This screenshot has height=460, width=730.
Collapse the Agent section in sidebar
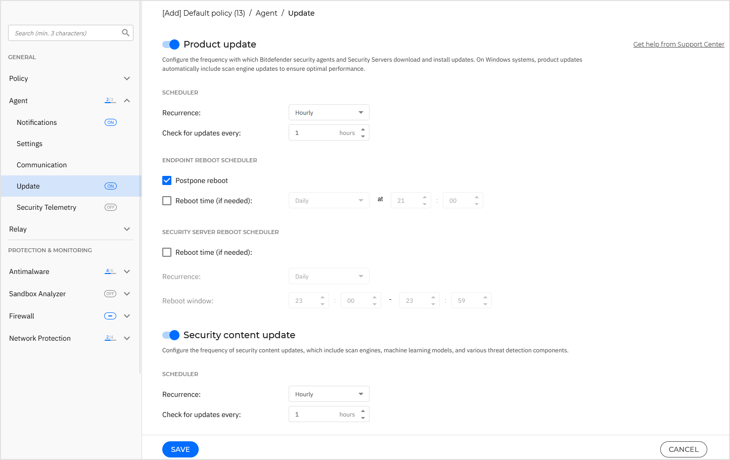pos(127,100)
